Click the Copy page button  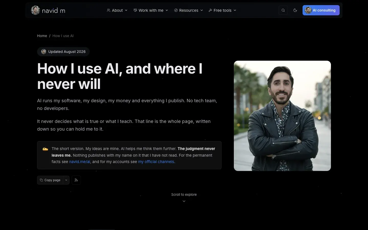50,180
